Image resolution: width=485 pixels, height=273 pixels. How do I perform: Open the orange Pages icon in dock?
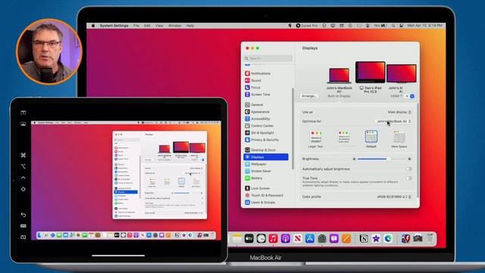346,239
